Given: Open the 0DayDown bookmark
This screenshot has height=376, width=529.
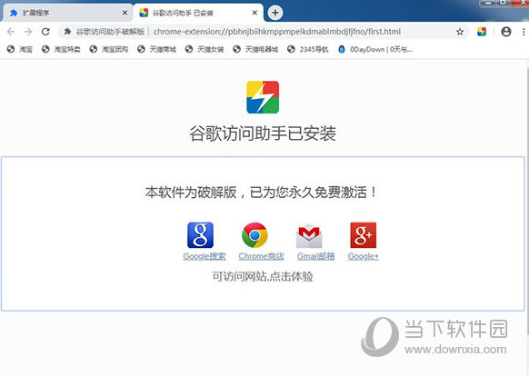Looking at the screenshot, I should click(374, 49).
